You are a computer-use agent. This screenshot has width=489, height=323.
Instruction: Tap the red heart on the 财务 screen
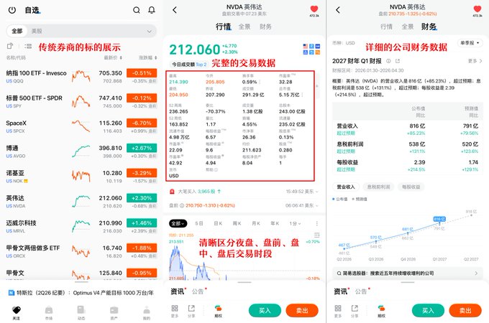[477, 9]
